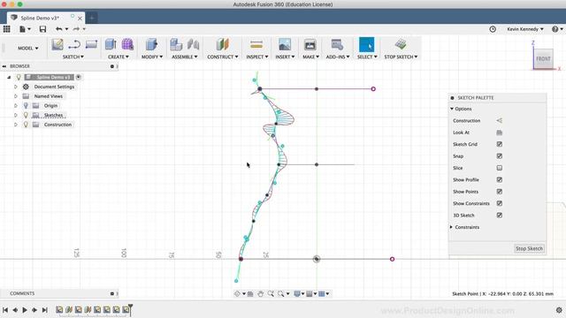Expand the Constraints section in Sketch Palette
Viewport: 566px width, 318px height.
(452, 227)
